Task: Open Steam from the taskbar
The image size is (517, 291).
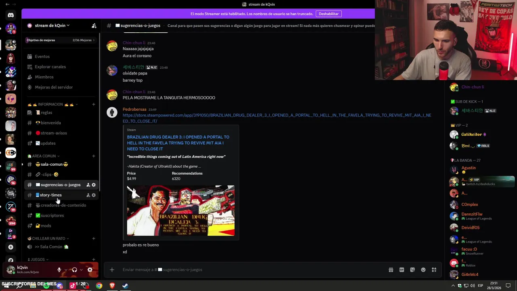Action: tap(125, 286)
